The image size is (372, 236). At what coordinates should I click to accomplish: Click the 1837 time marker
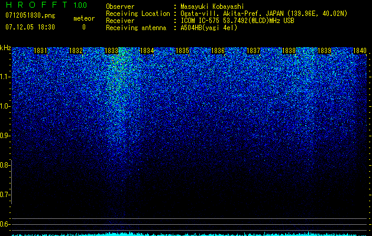tap(253, 51)
